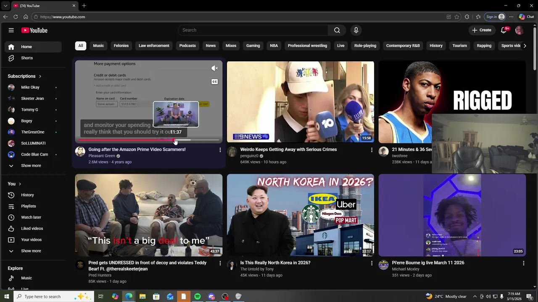Open Spotify from taskbar

click(198, 297)
